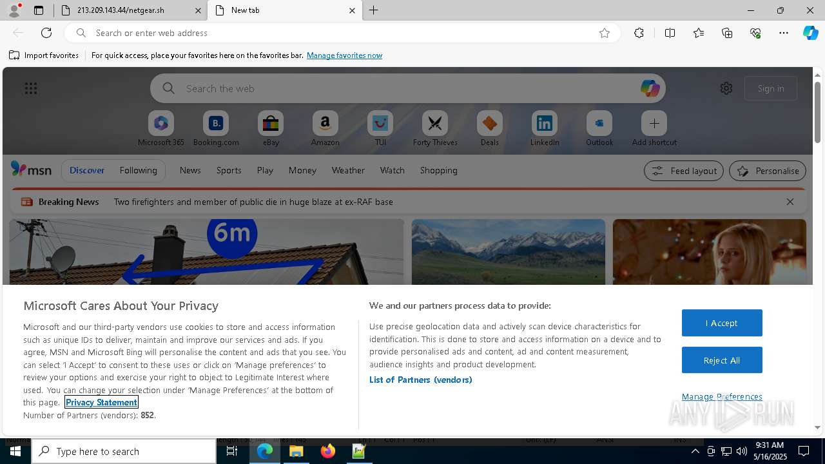Open Manage Preferences link
Image resolution: width=825 pixels, height=464 pixels.
pos(722,396)
